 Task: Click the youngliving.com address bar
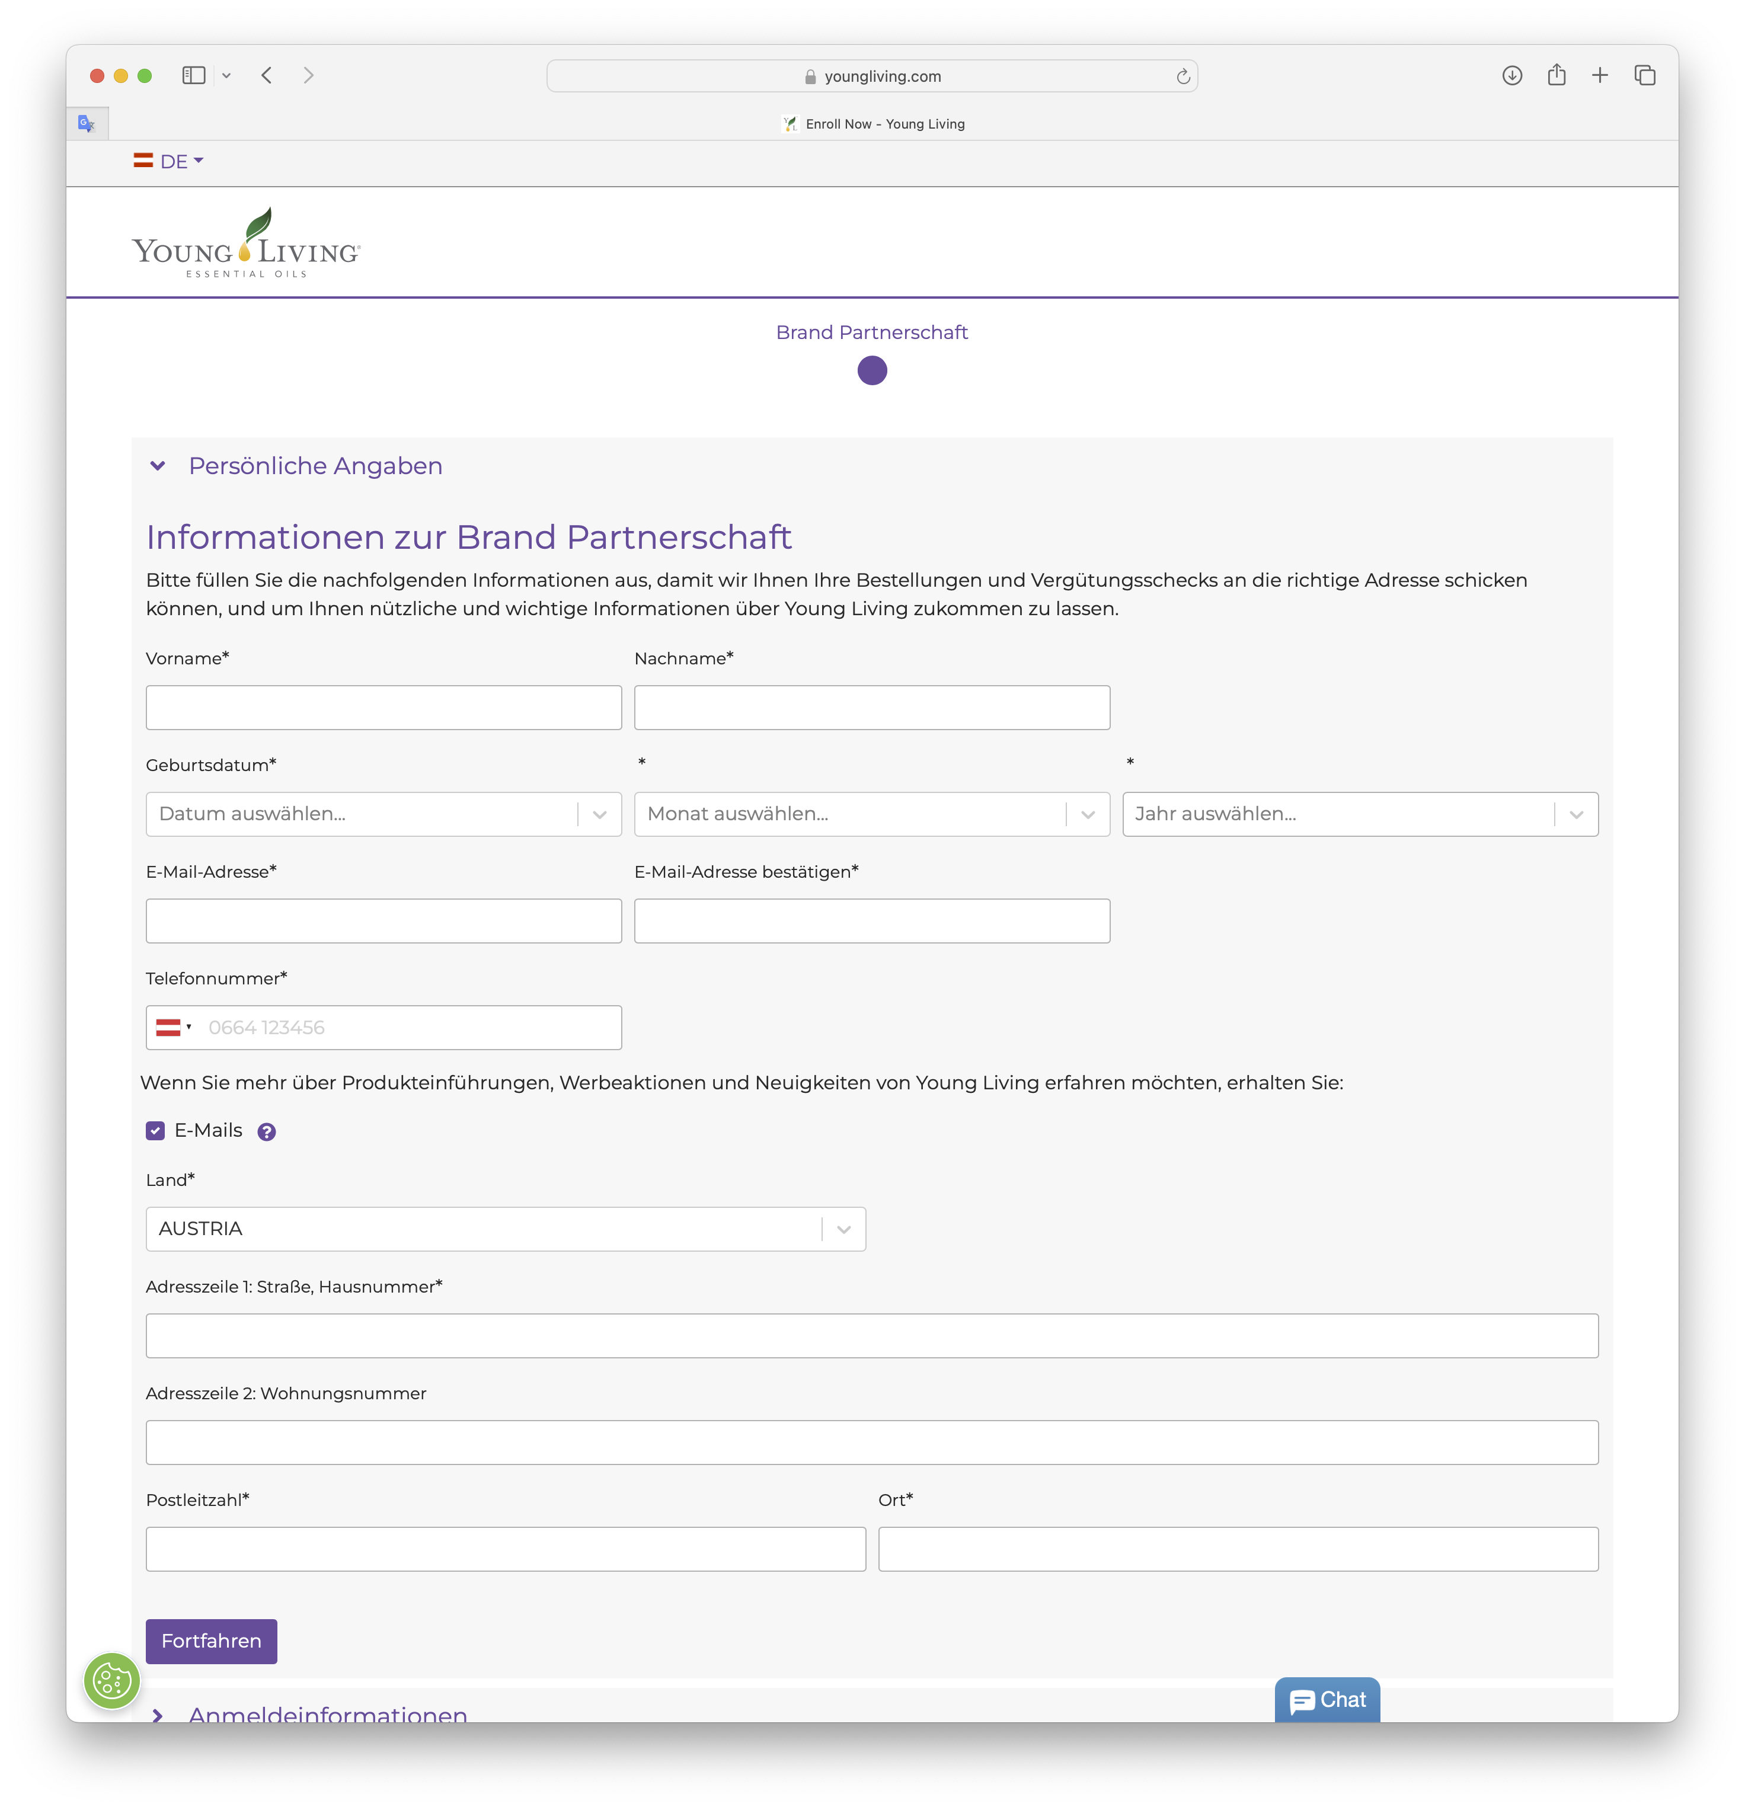(872, 76)
